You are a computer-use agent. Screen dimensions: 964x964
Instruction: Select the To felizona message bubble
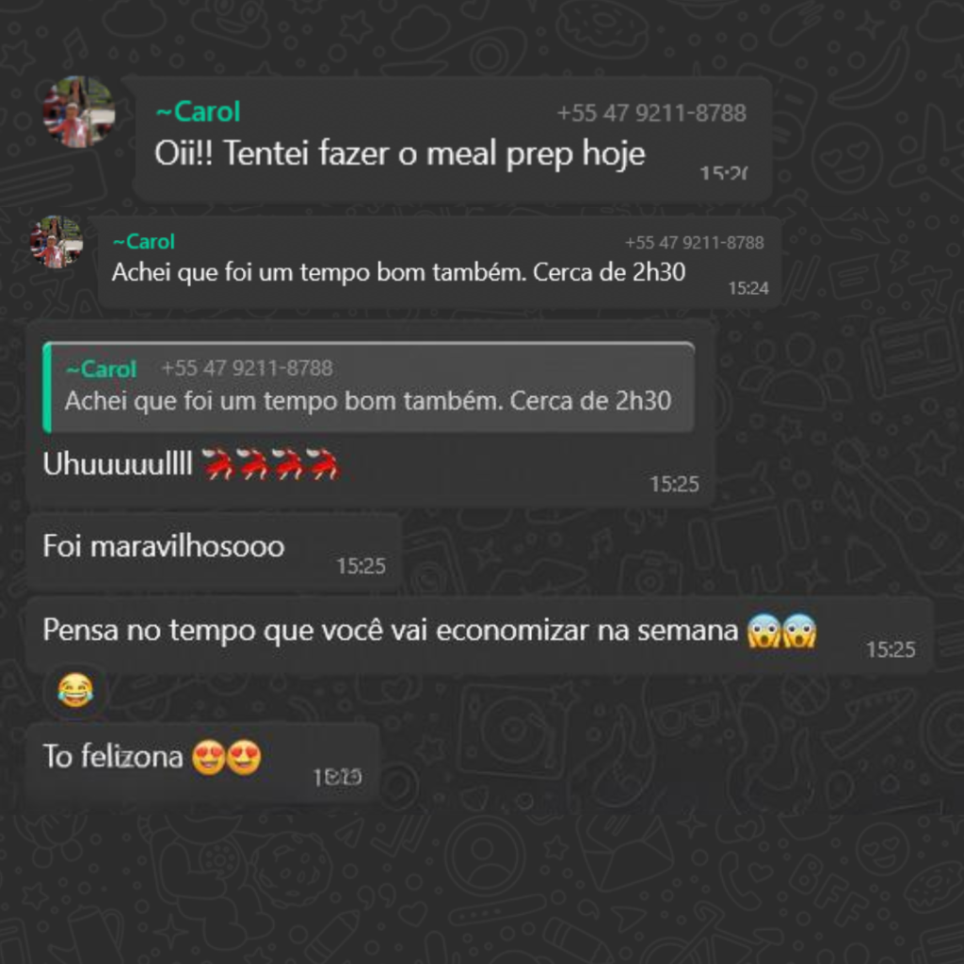(x=203, y=763)
